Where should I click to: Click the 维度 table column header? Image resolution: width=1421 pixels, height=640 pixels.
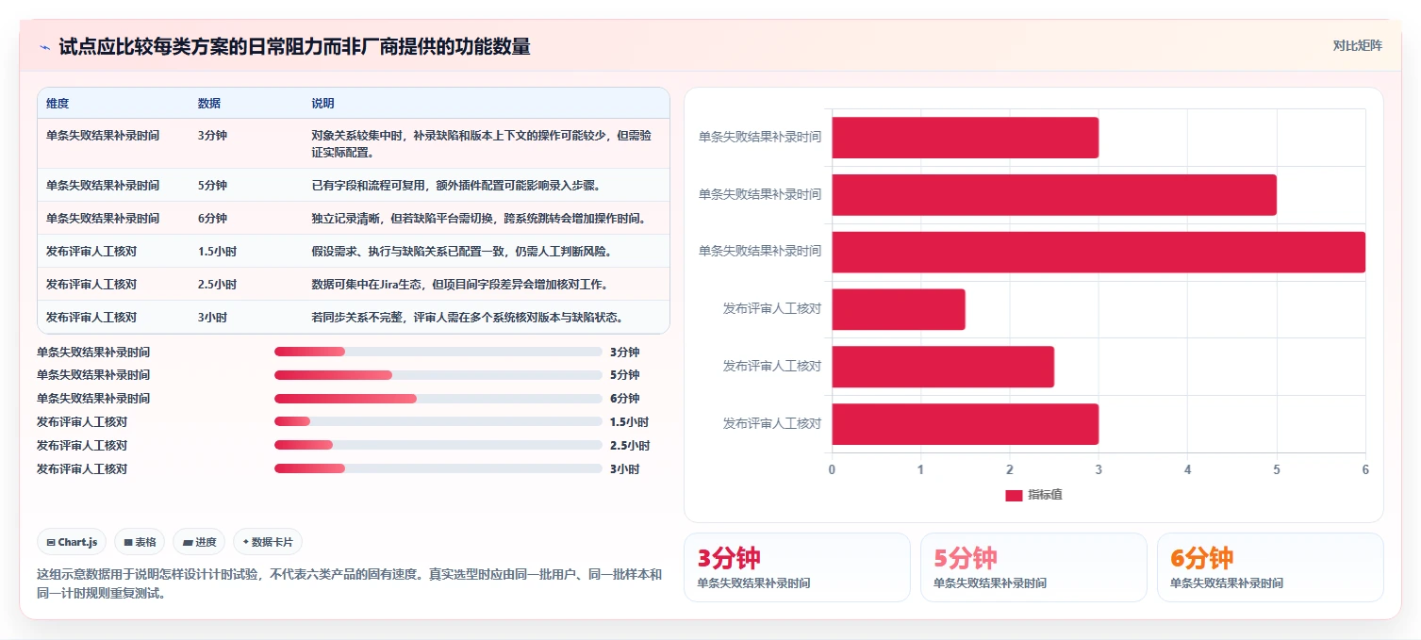58,103
